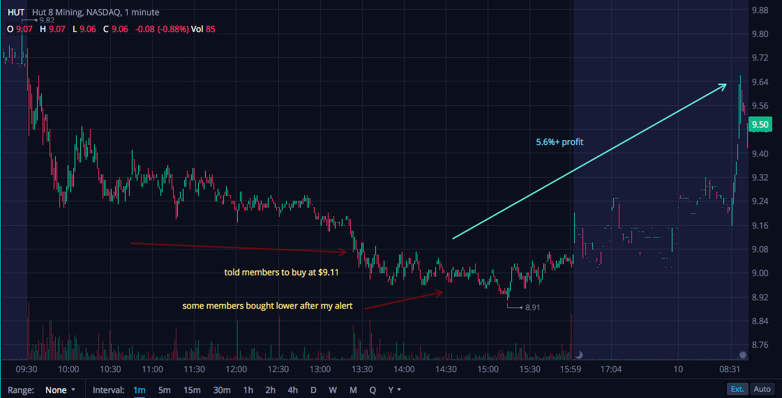Open the Y interval dropdown

395,390
